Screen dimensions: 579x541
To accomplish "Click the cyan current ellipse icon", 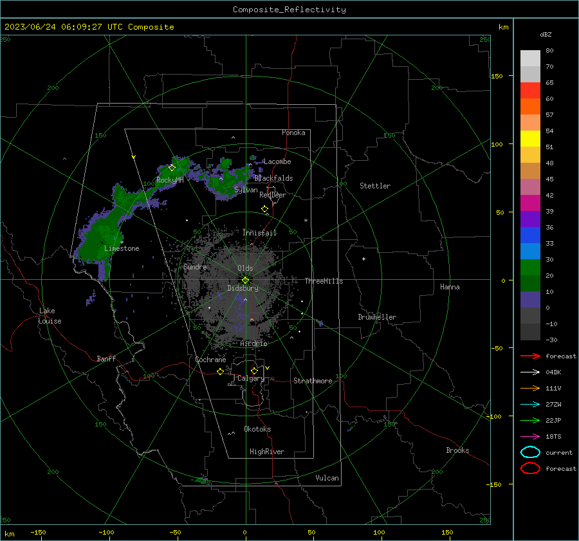I will click(530, 452).
